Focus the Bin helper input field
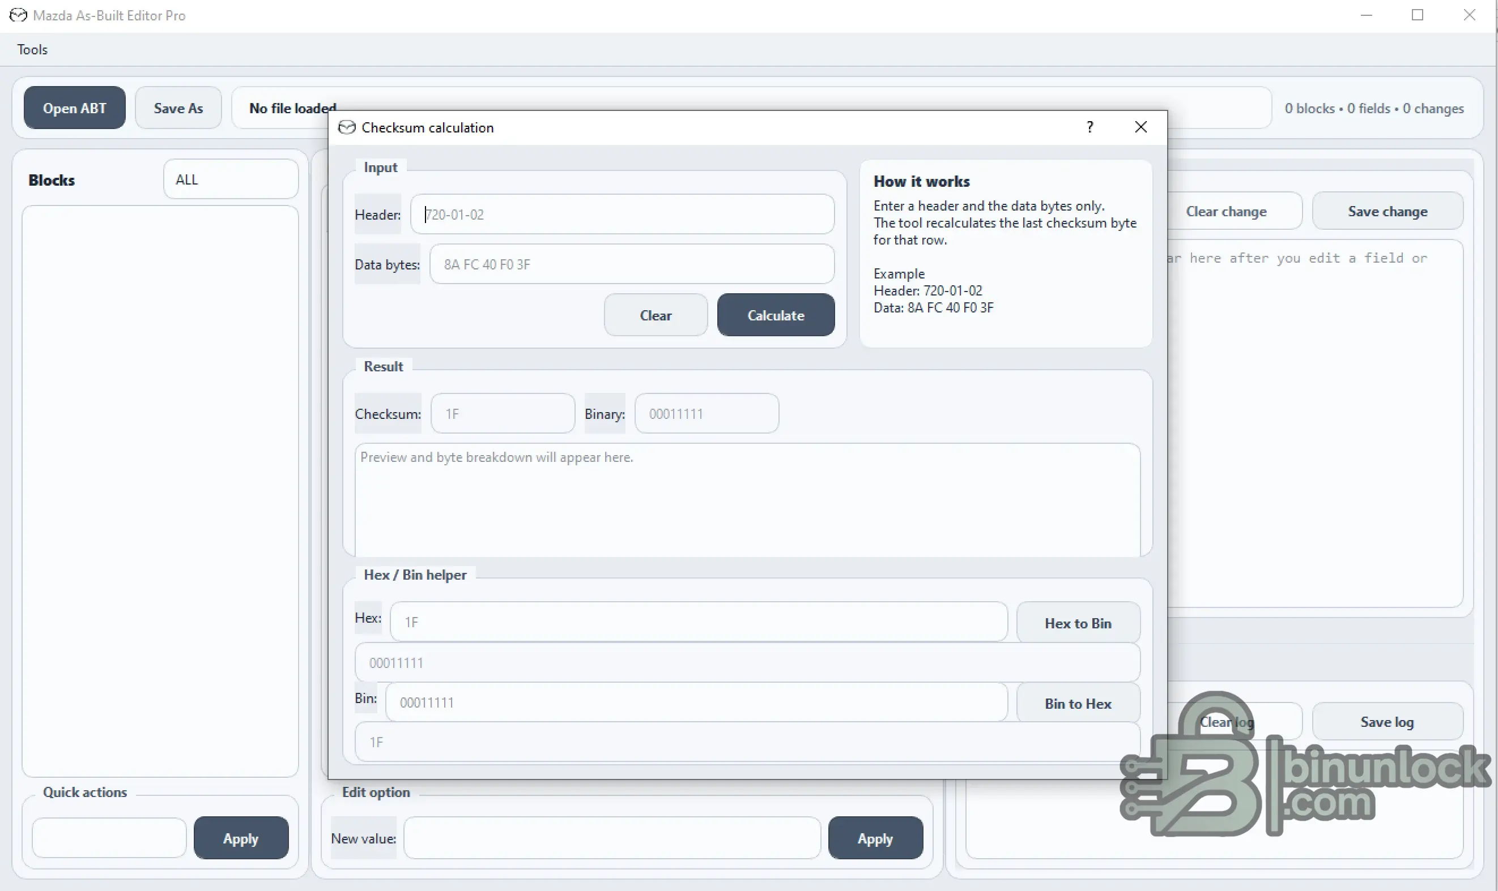Image resolution: width=1498 pixels, height=891 pixels. (x=696, y=702)
